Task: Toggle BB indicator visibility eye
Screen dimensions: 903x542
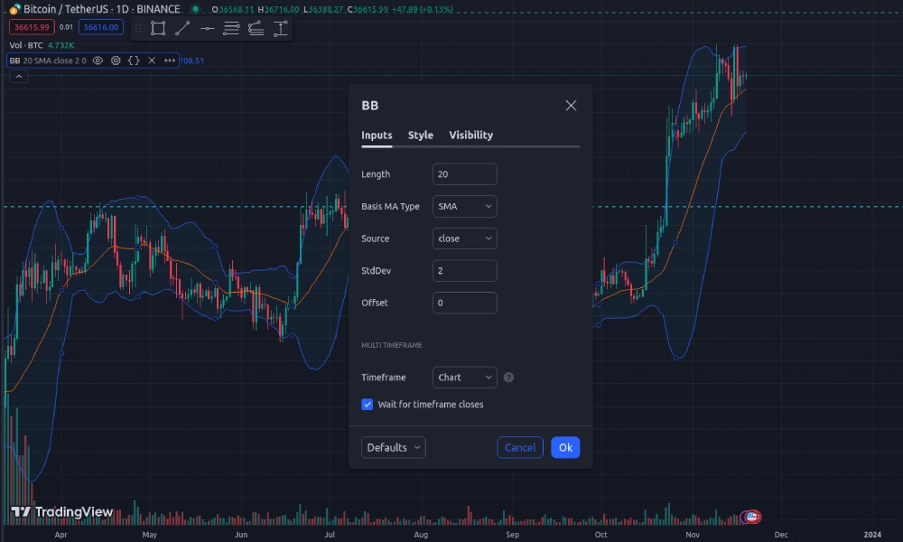Action: 98,61
